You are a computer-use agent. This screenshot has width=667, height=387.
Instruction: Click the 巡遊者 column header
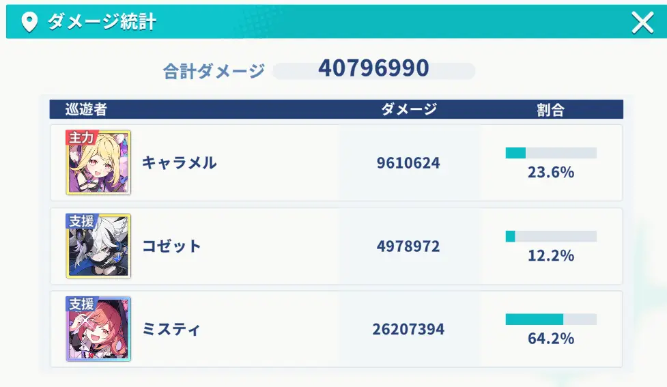[86, 109]
